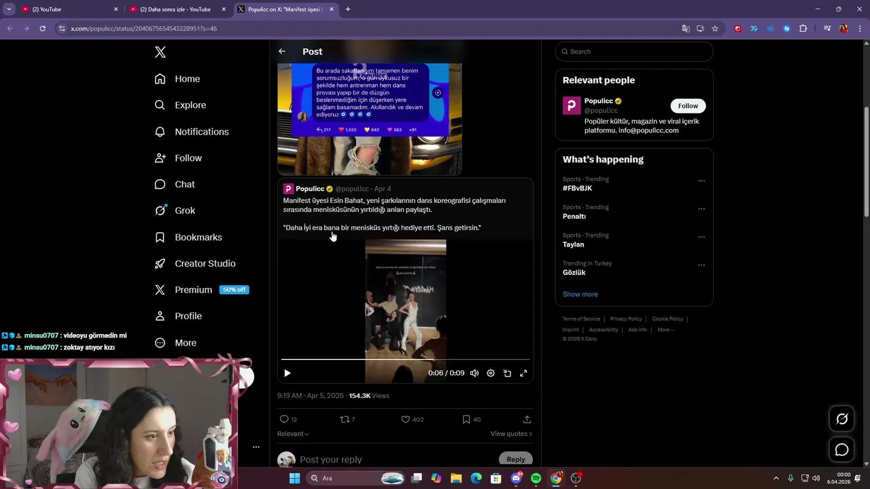Follow the Populicc account
Viewport: 870px width, 489px height.
point(688,106)
